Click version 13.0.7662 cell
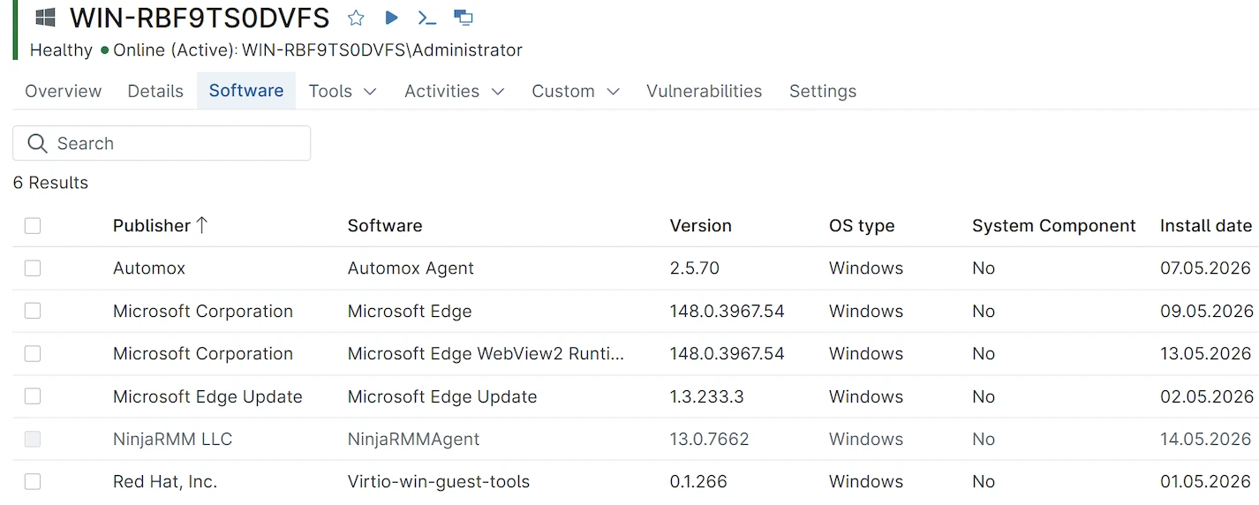The image size is (1259, 505). click(710, 439)
